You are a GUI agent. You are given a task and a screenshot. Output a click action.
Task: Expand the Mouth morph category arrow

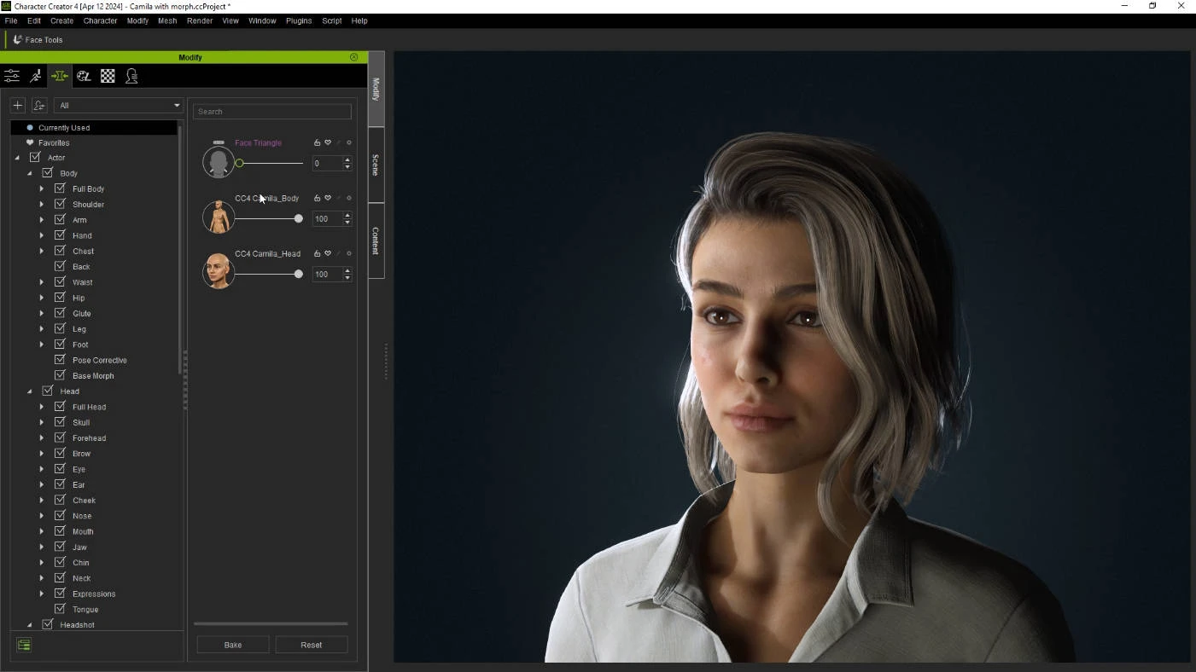click(41, 531)
